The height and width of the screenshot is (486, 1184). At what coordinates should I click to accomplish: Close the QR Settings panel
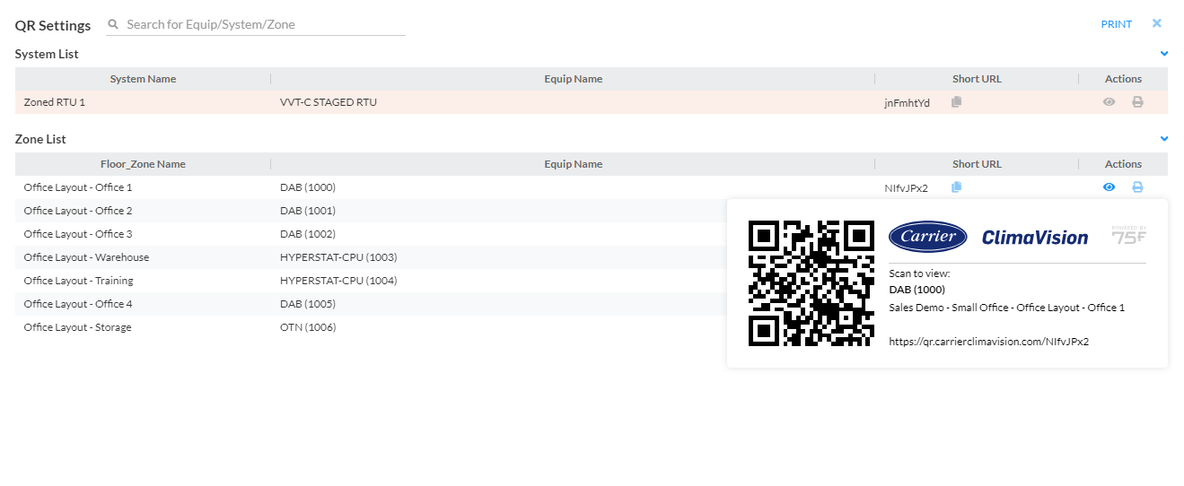1157,23
